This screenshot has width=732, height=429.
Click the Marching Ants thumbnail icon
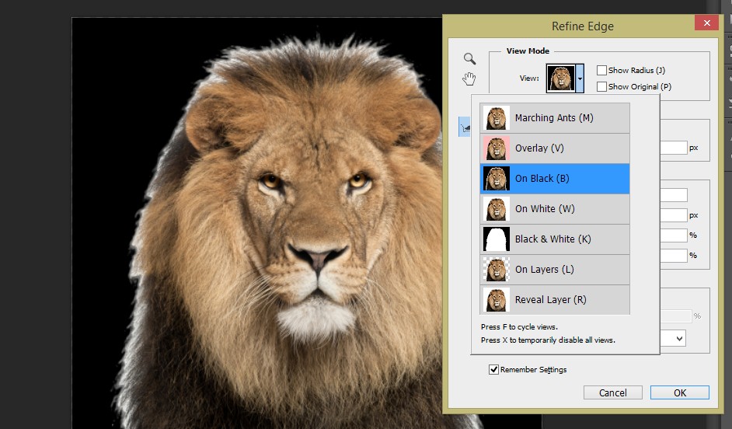point(496,118)
